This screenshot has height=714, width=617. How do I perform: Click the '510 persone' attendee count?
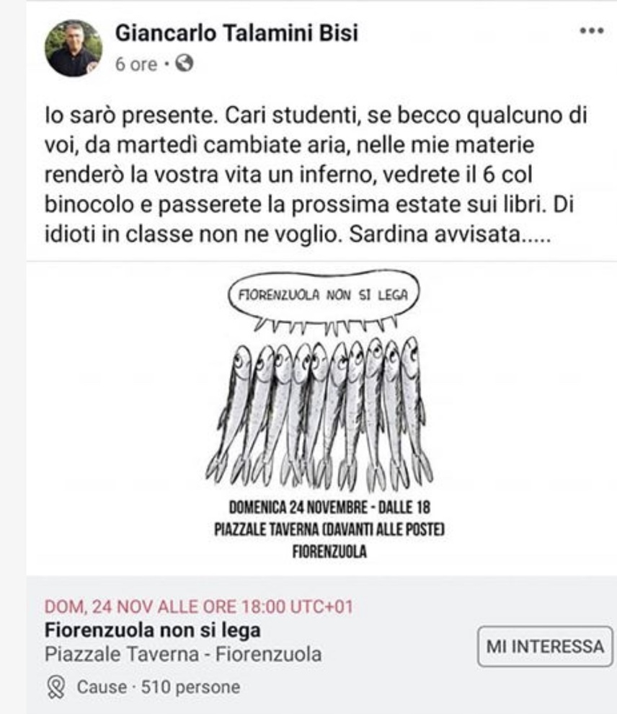click(190, 687)
